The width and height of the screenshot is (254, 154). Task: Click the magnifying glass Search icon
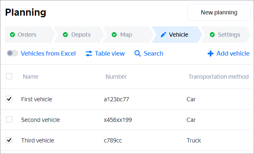click(x=137, y=54)
